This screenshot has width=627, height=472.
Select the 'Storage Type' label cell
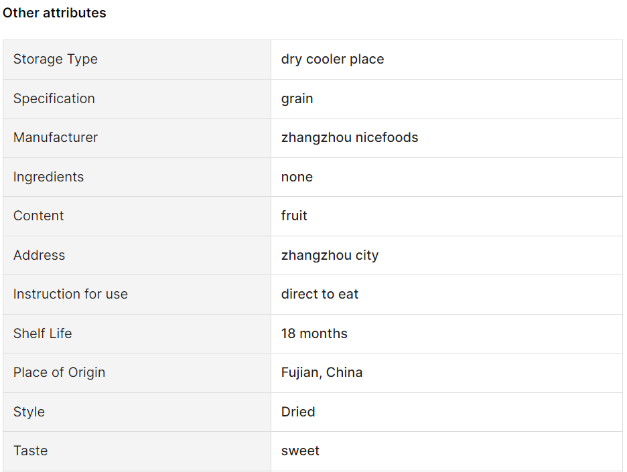pyautogui.click(x=137, y=59)
